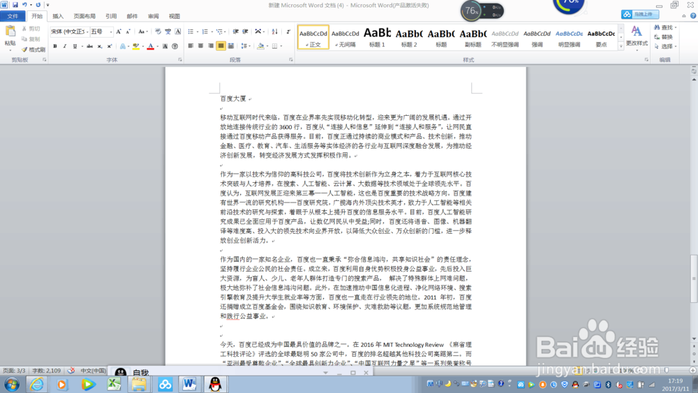The height and width of the screenshot is (393, 698).
Task: Apply the 明显强调 style
Action: pyautogui.click(x=569, y=37)
